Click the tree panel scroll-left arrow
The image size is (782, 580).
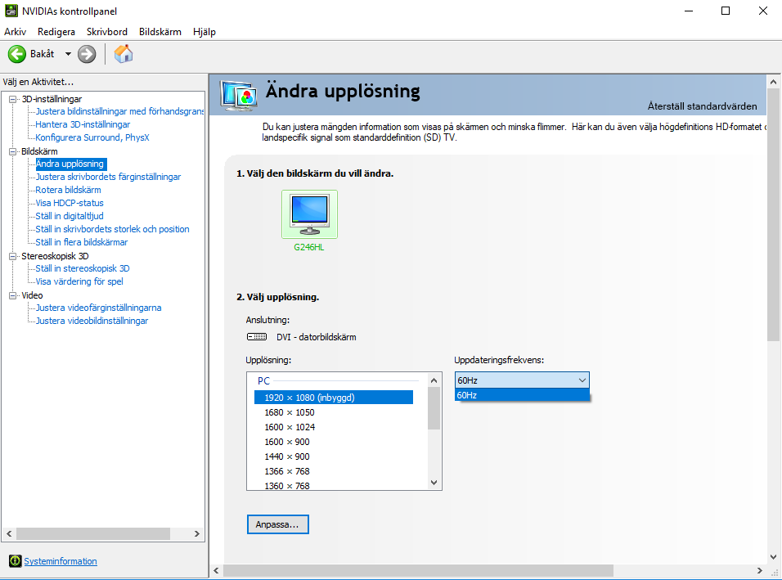pyautogui.click(x=9, y=533)
